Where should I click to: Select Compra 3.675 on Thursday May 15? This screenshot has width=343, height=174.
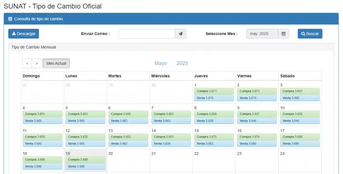[x=214, y=137]
